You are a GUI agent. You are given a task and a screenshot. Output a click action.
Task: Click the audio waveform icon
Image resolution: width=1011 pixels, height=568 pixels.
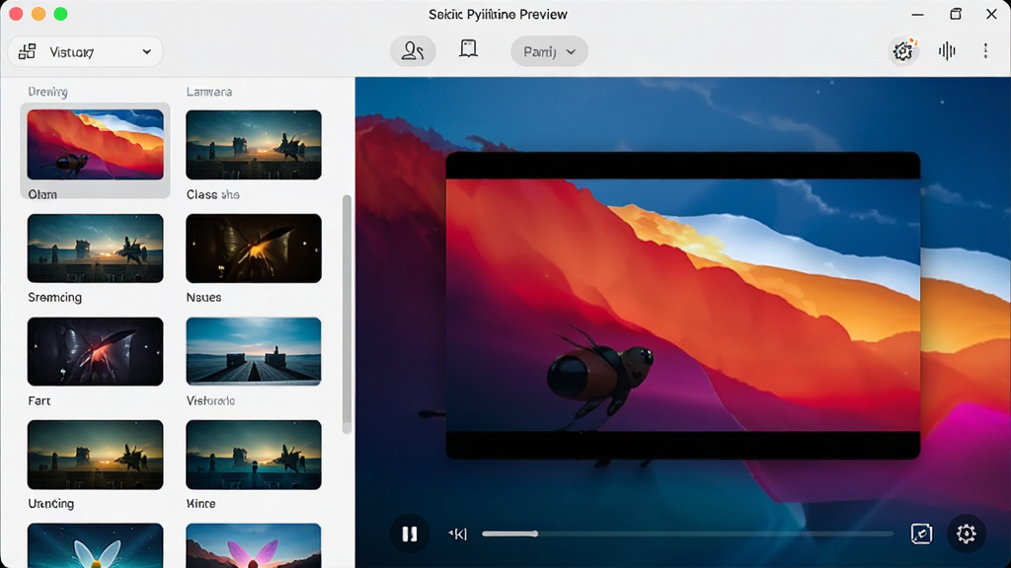(947, 51)
